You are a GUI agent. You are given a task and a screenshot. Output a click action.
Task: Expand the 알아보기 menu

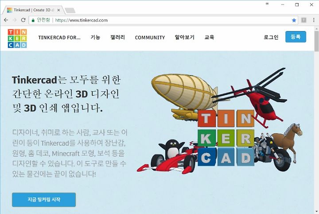(x=184, y=37)
